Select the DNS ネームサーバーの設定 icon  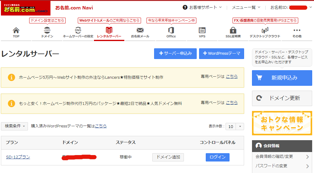(78, 30)
